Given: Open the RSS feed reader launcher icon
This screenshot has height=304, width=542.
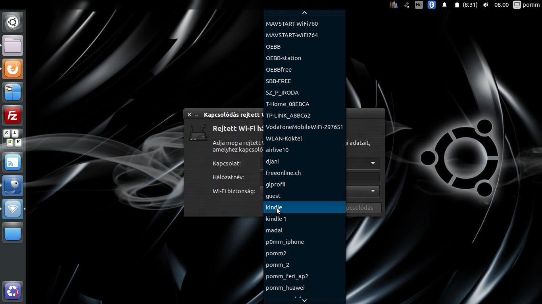Looking at the screenshot, I should [x=13, y=162].
